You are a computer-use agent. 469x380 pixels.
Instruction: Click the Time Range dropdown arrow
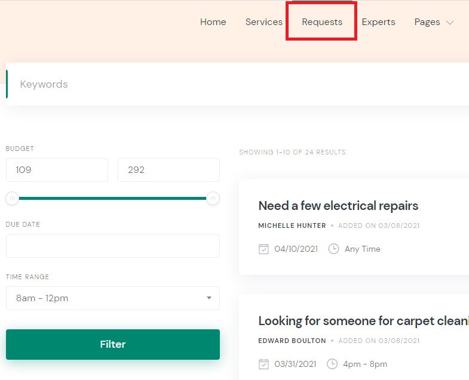pos(209,298)
